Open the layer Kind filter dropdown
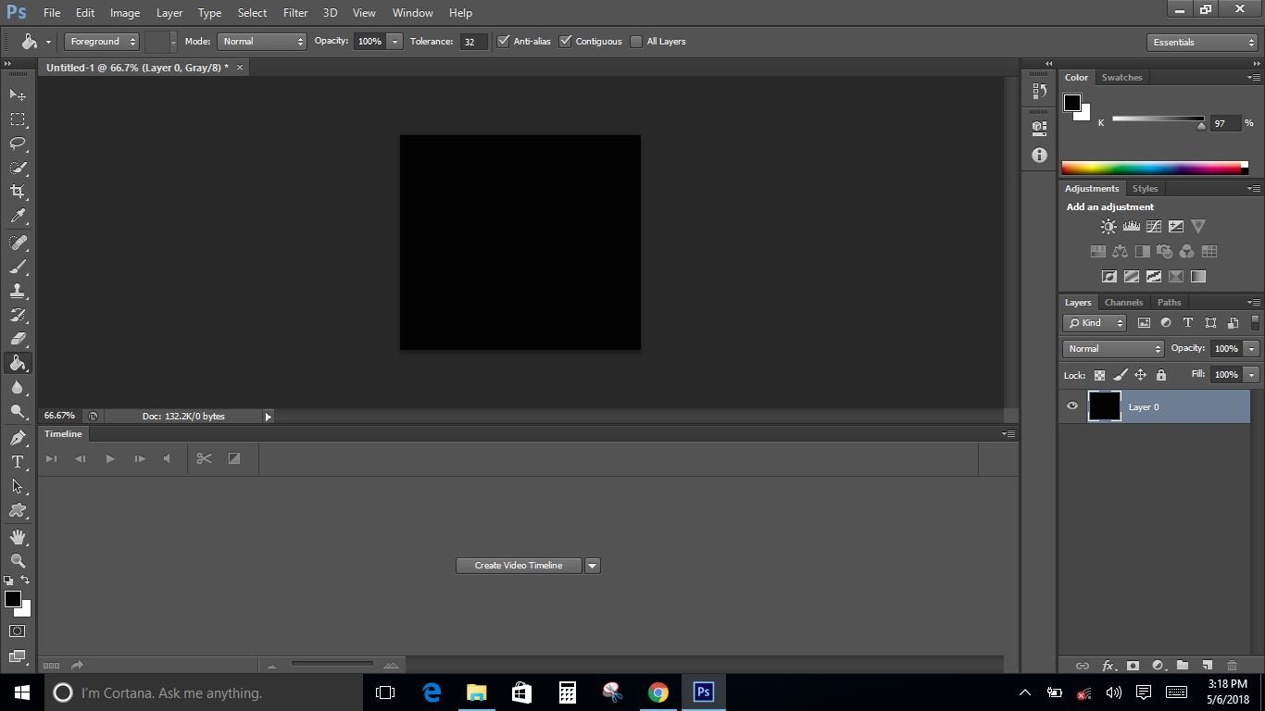The image size is (1265, 711). pos(1096,323)
